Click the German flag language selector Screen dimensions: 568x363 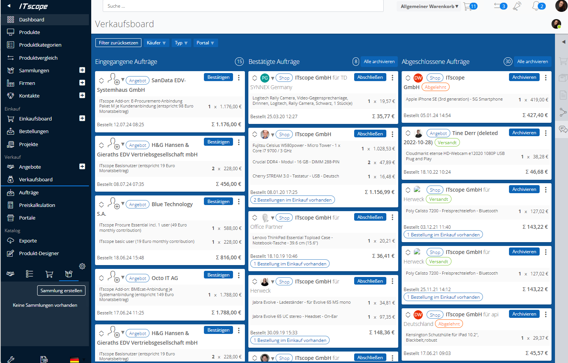point(74,360)
